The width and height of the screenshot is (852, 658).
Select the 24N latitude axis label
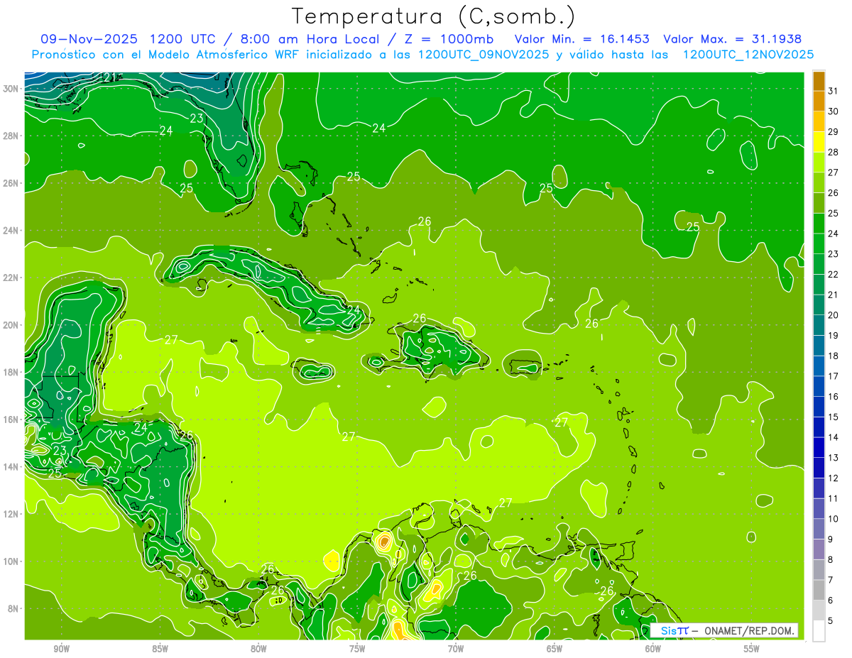tap(11, 231)
